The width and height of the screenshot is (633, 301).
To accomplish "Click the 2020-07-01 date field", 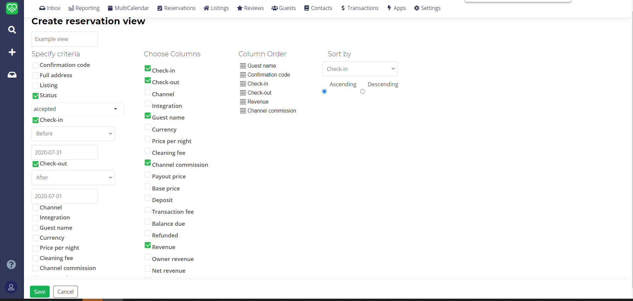I will [65, 196].
